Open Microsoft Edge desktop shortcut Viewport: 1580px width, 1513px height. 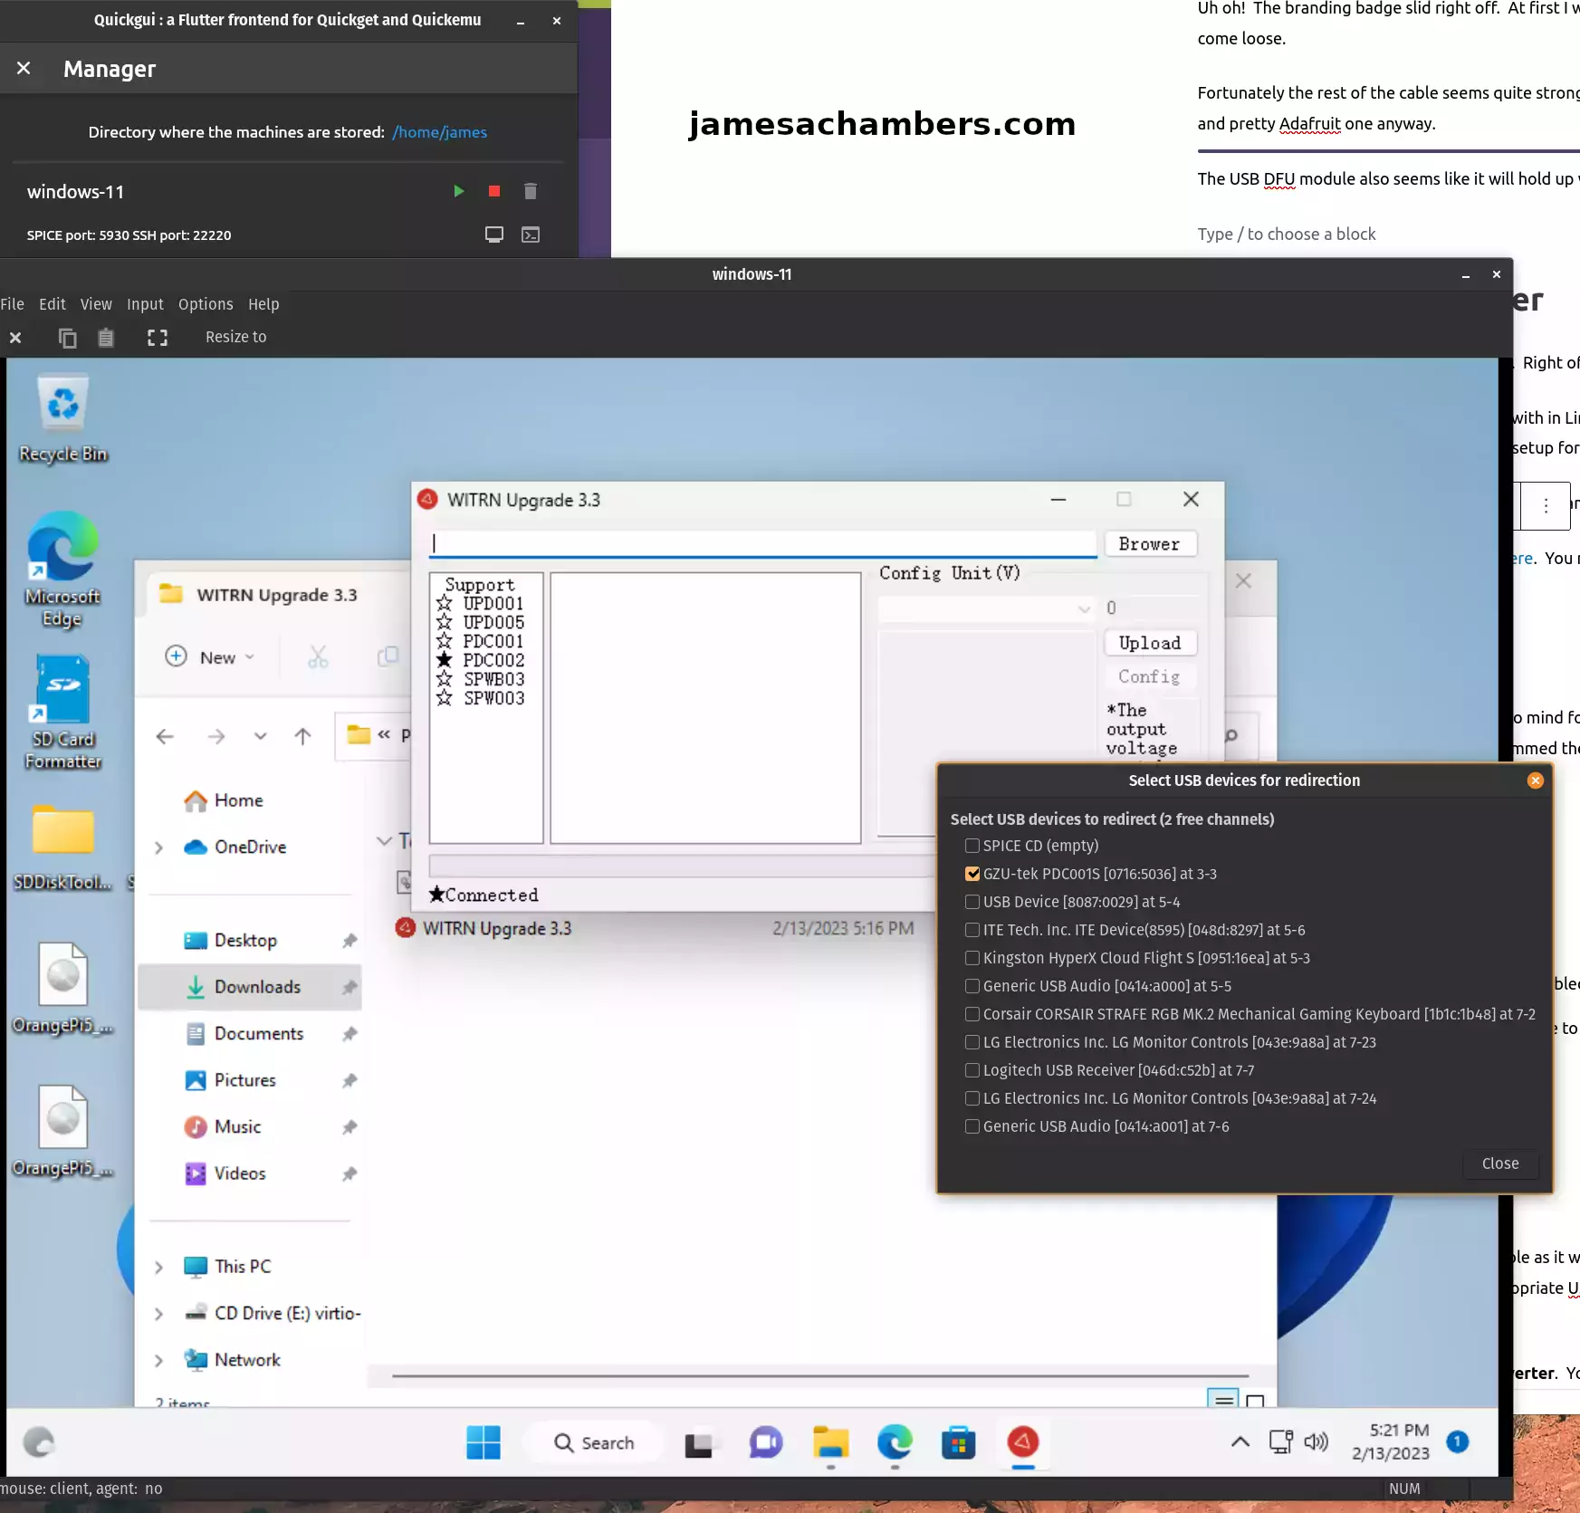click(62, 569)
